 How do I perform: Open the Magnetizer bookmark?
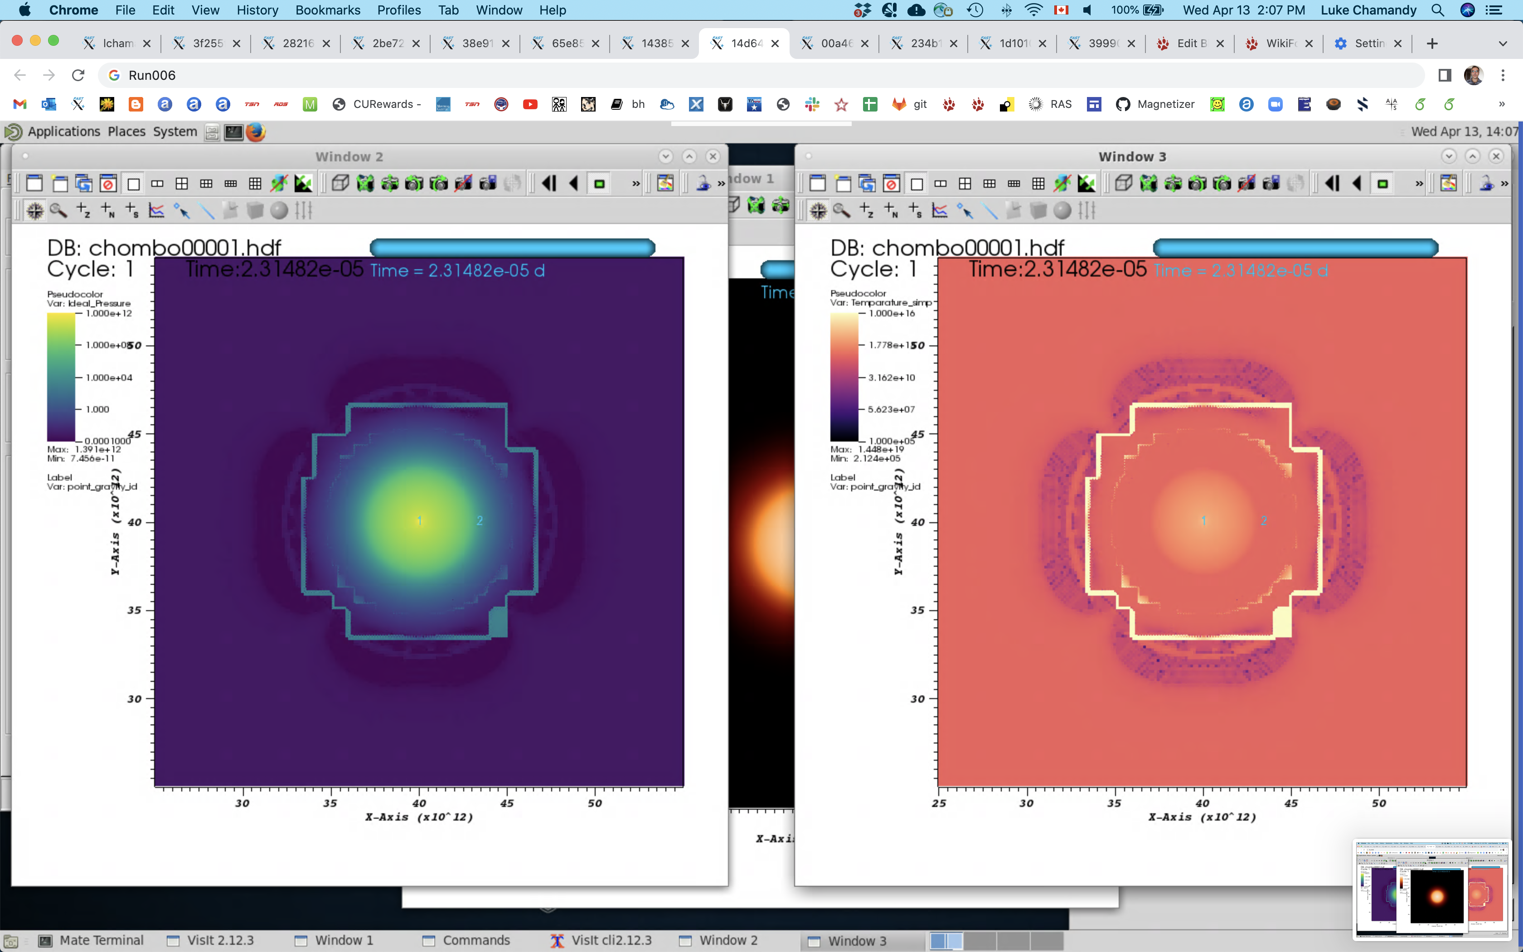click(x=1155, y=105)
